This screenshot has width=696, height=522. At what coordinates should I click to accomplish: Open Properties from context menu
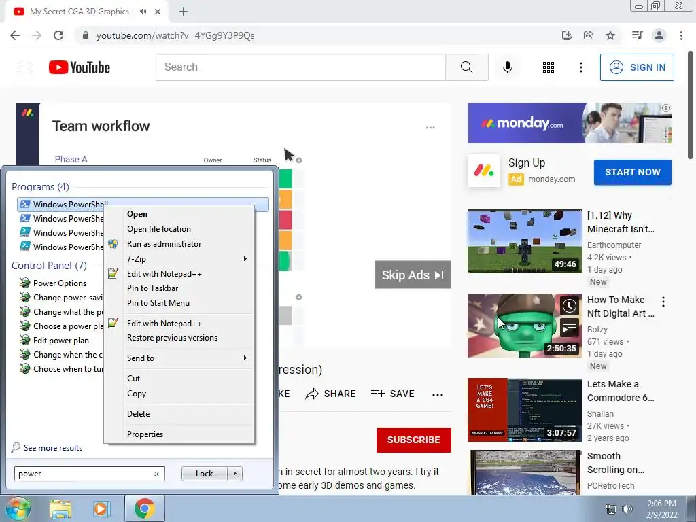point(181,434)
